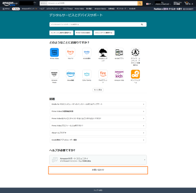The image size is (196, 193).
Task: Open the hamburger "すべて" menu
Action: point(6,9)
